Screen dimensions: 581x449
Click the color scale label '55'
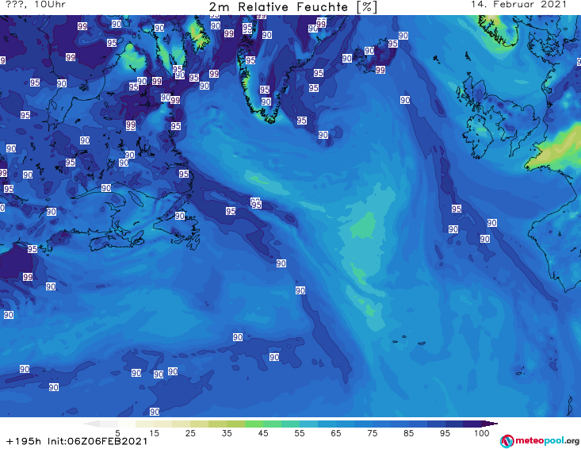coord(300,433)
